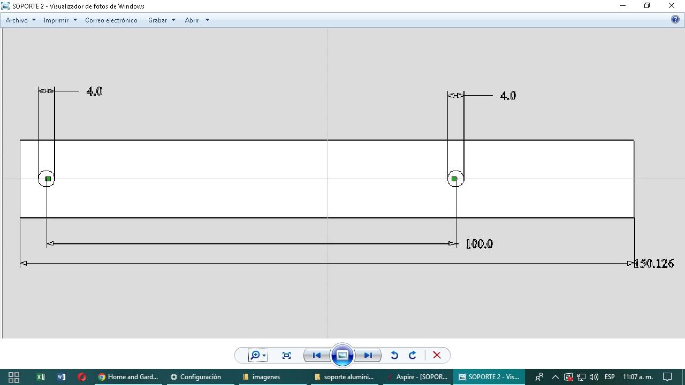
Task: Delete the current photo with red X
Action: tap(437, 355)
